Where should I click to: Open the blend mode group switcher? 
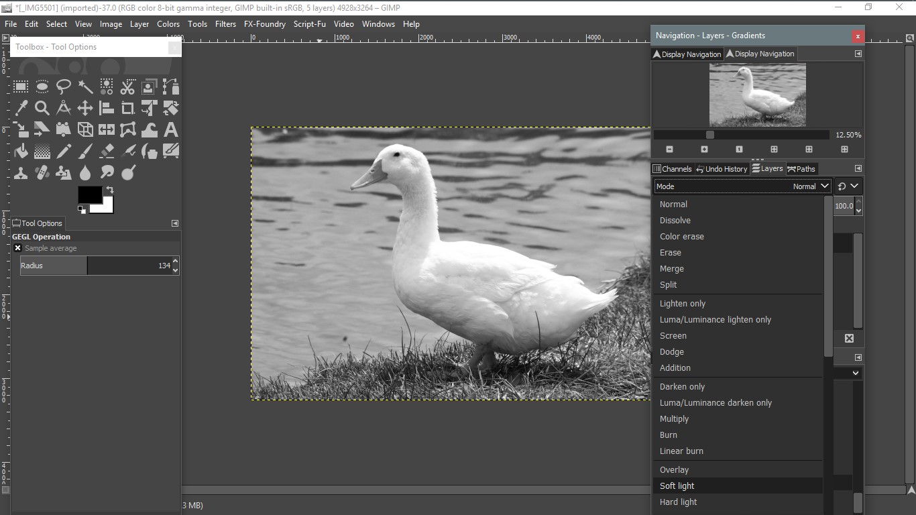tap(848, 186)
